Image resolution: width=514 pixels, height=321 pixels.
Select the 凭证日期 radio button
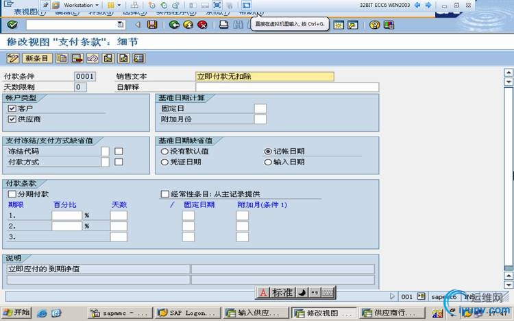(164, 162)
